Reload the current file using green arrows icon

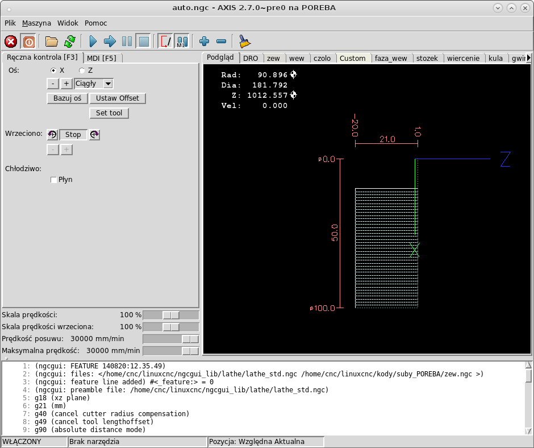[69, 42]
